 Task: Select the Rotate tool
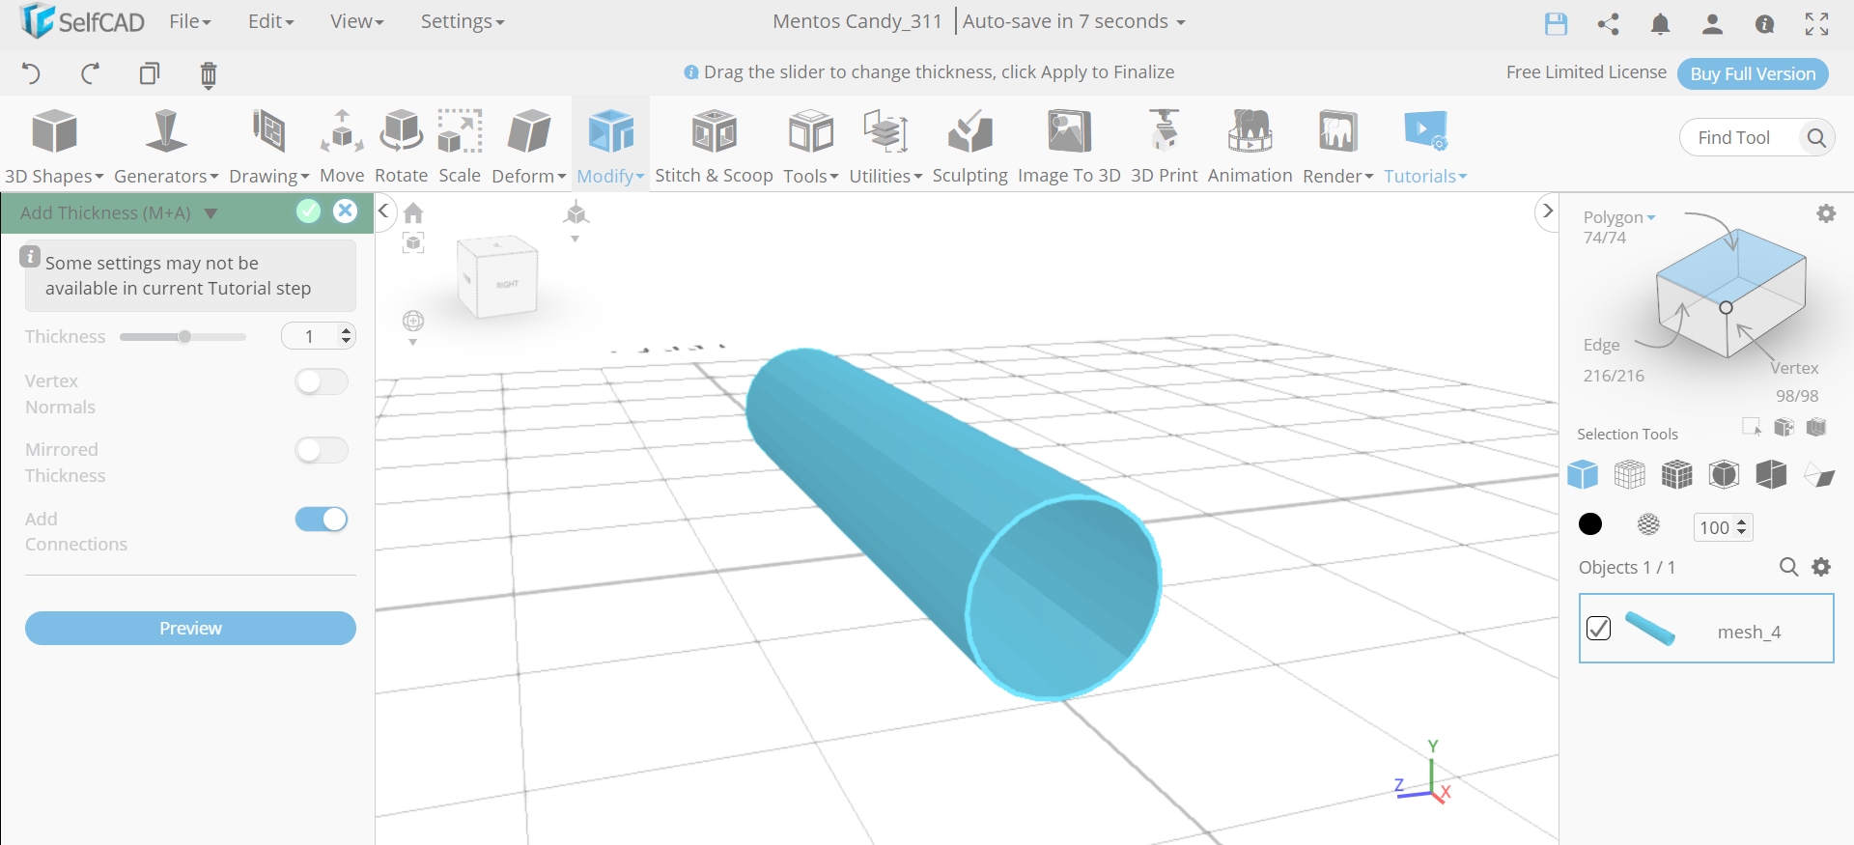[x=401, y=147]
